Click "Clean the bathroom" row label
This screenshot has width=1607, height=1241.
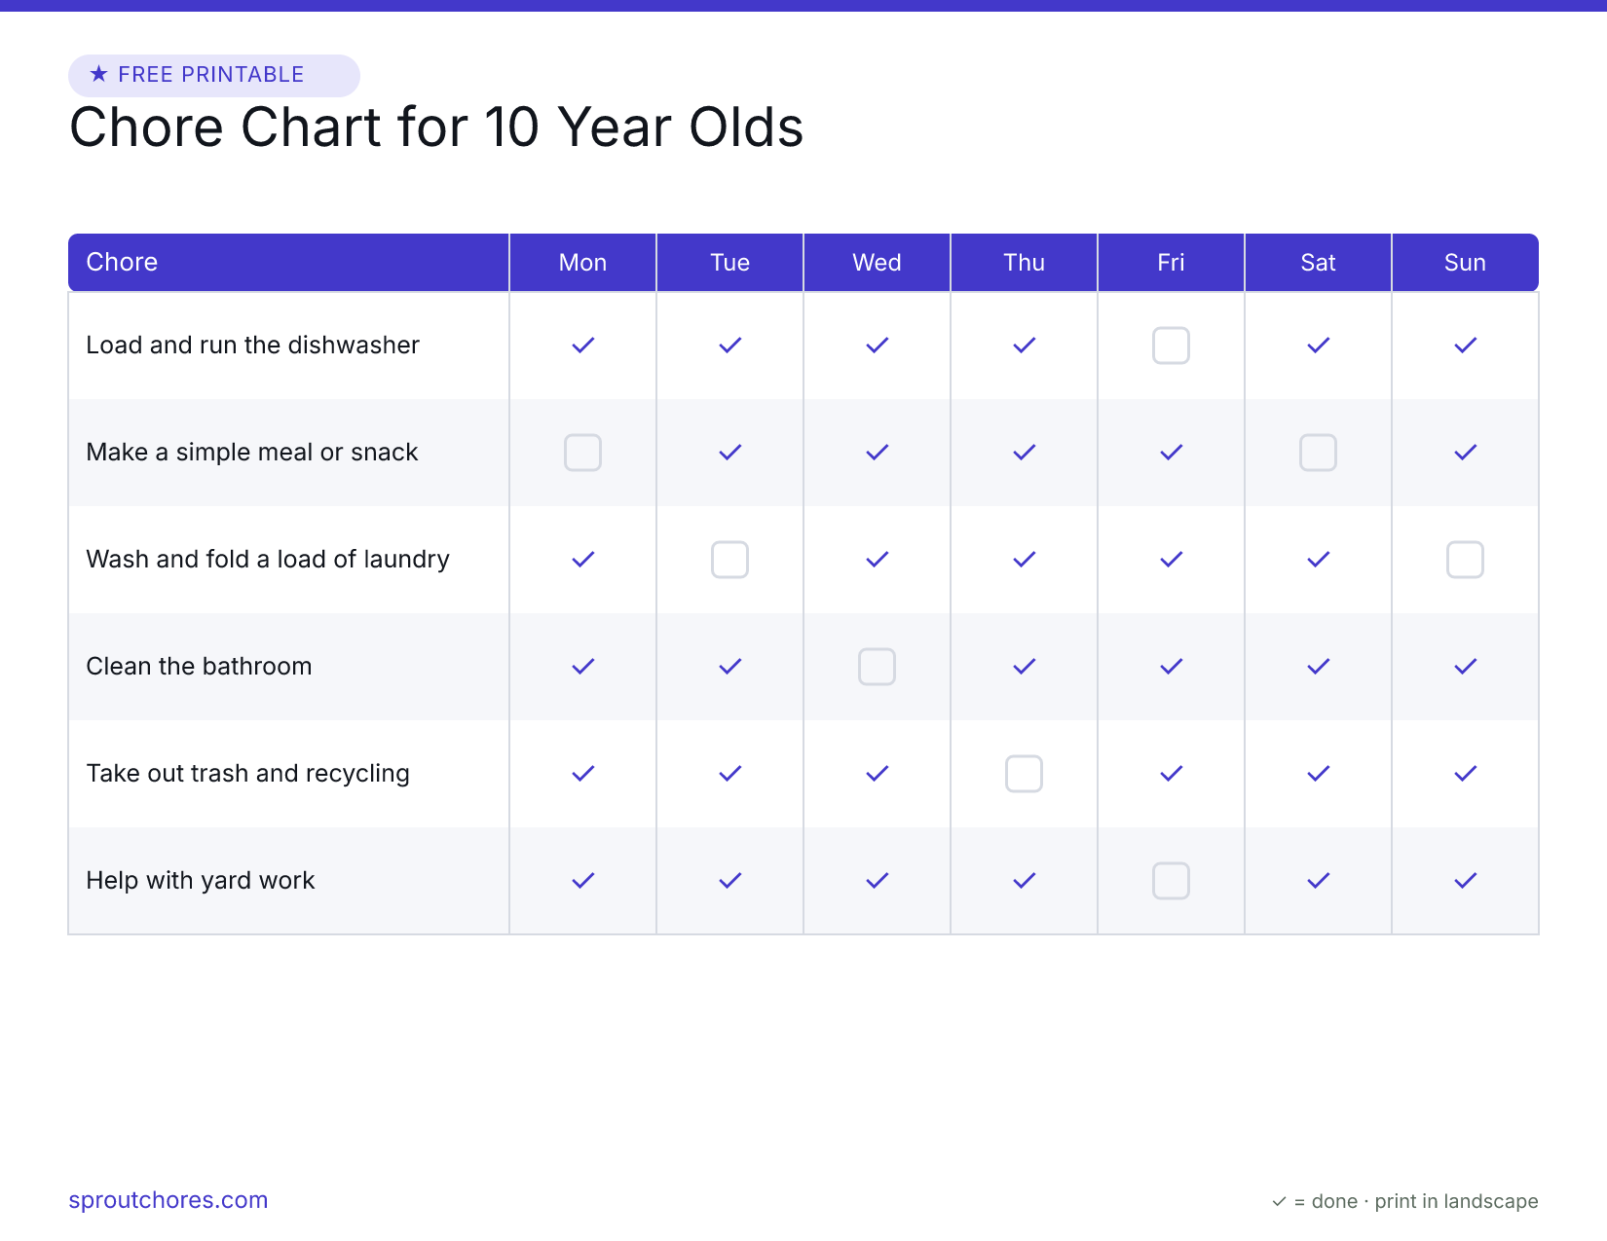tap(199, 667)
